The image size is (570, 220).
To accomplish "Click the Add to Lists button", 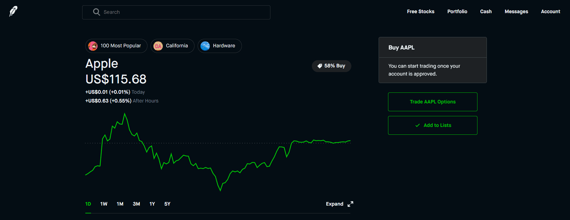I will coord(433,125).
